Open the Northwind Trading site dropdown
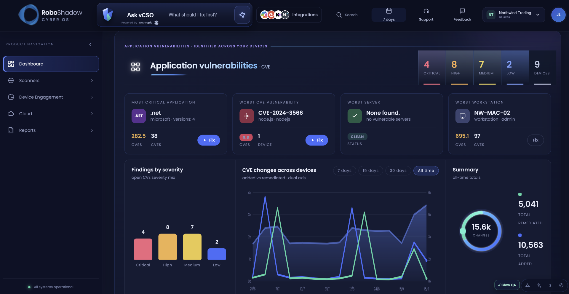Viewport: 569px width, 294px height. [x=514, y=15]
